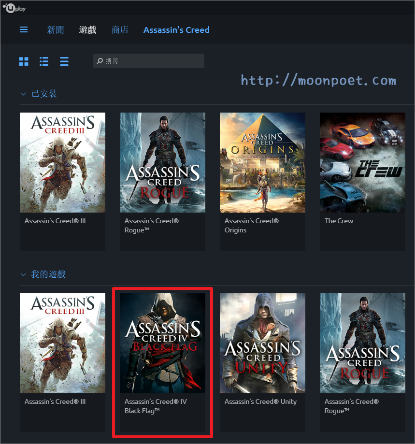This screenshot has width=415, height=444.
Task: Select the 遊戲 tab
Action: [x=87, y=29]
